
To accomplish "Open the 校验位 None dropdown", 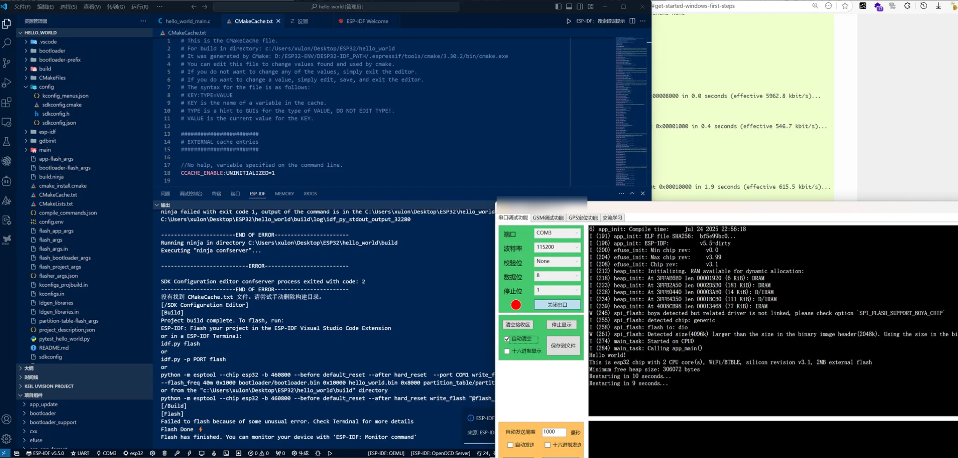I will pyautogui.click(x=557, y=261).
